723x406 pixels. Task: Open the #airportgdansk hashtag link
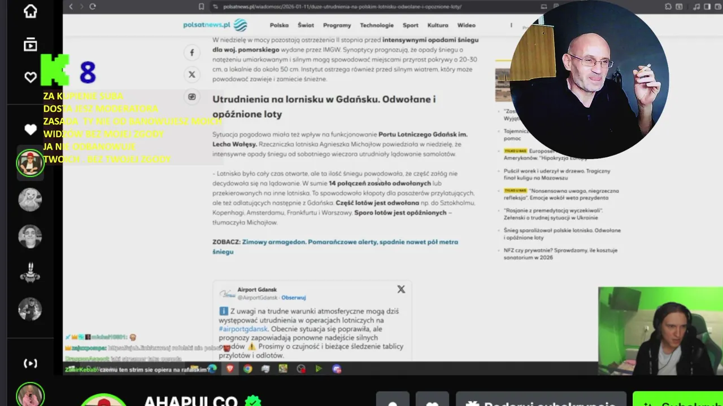243,329
